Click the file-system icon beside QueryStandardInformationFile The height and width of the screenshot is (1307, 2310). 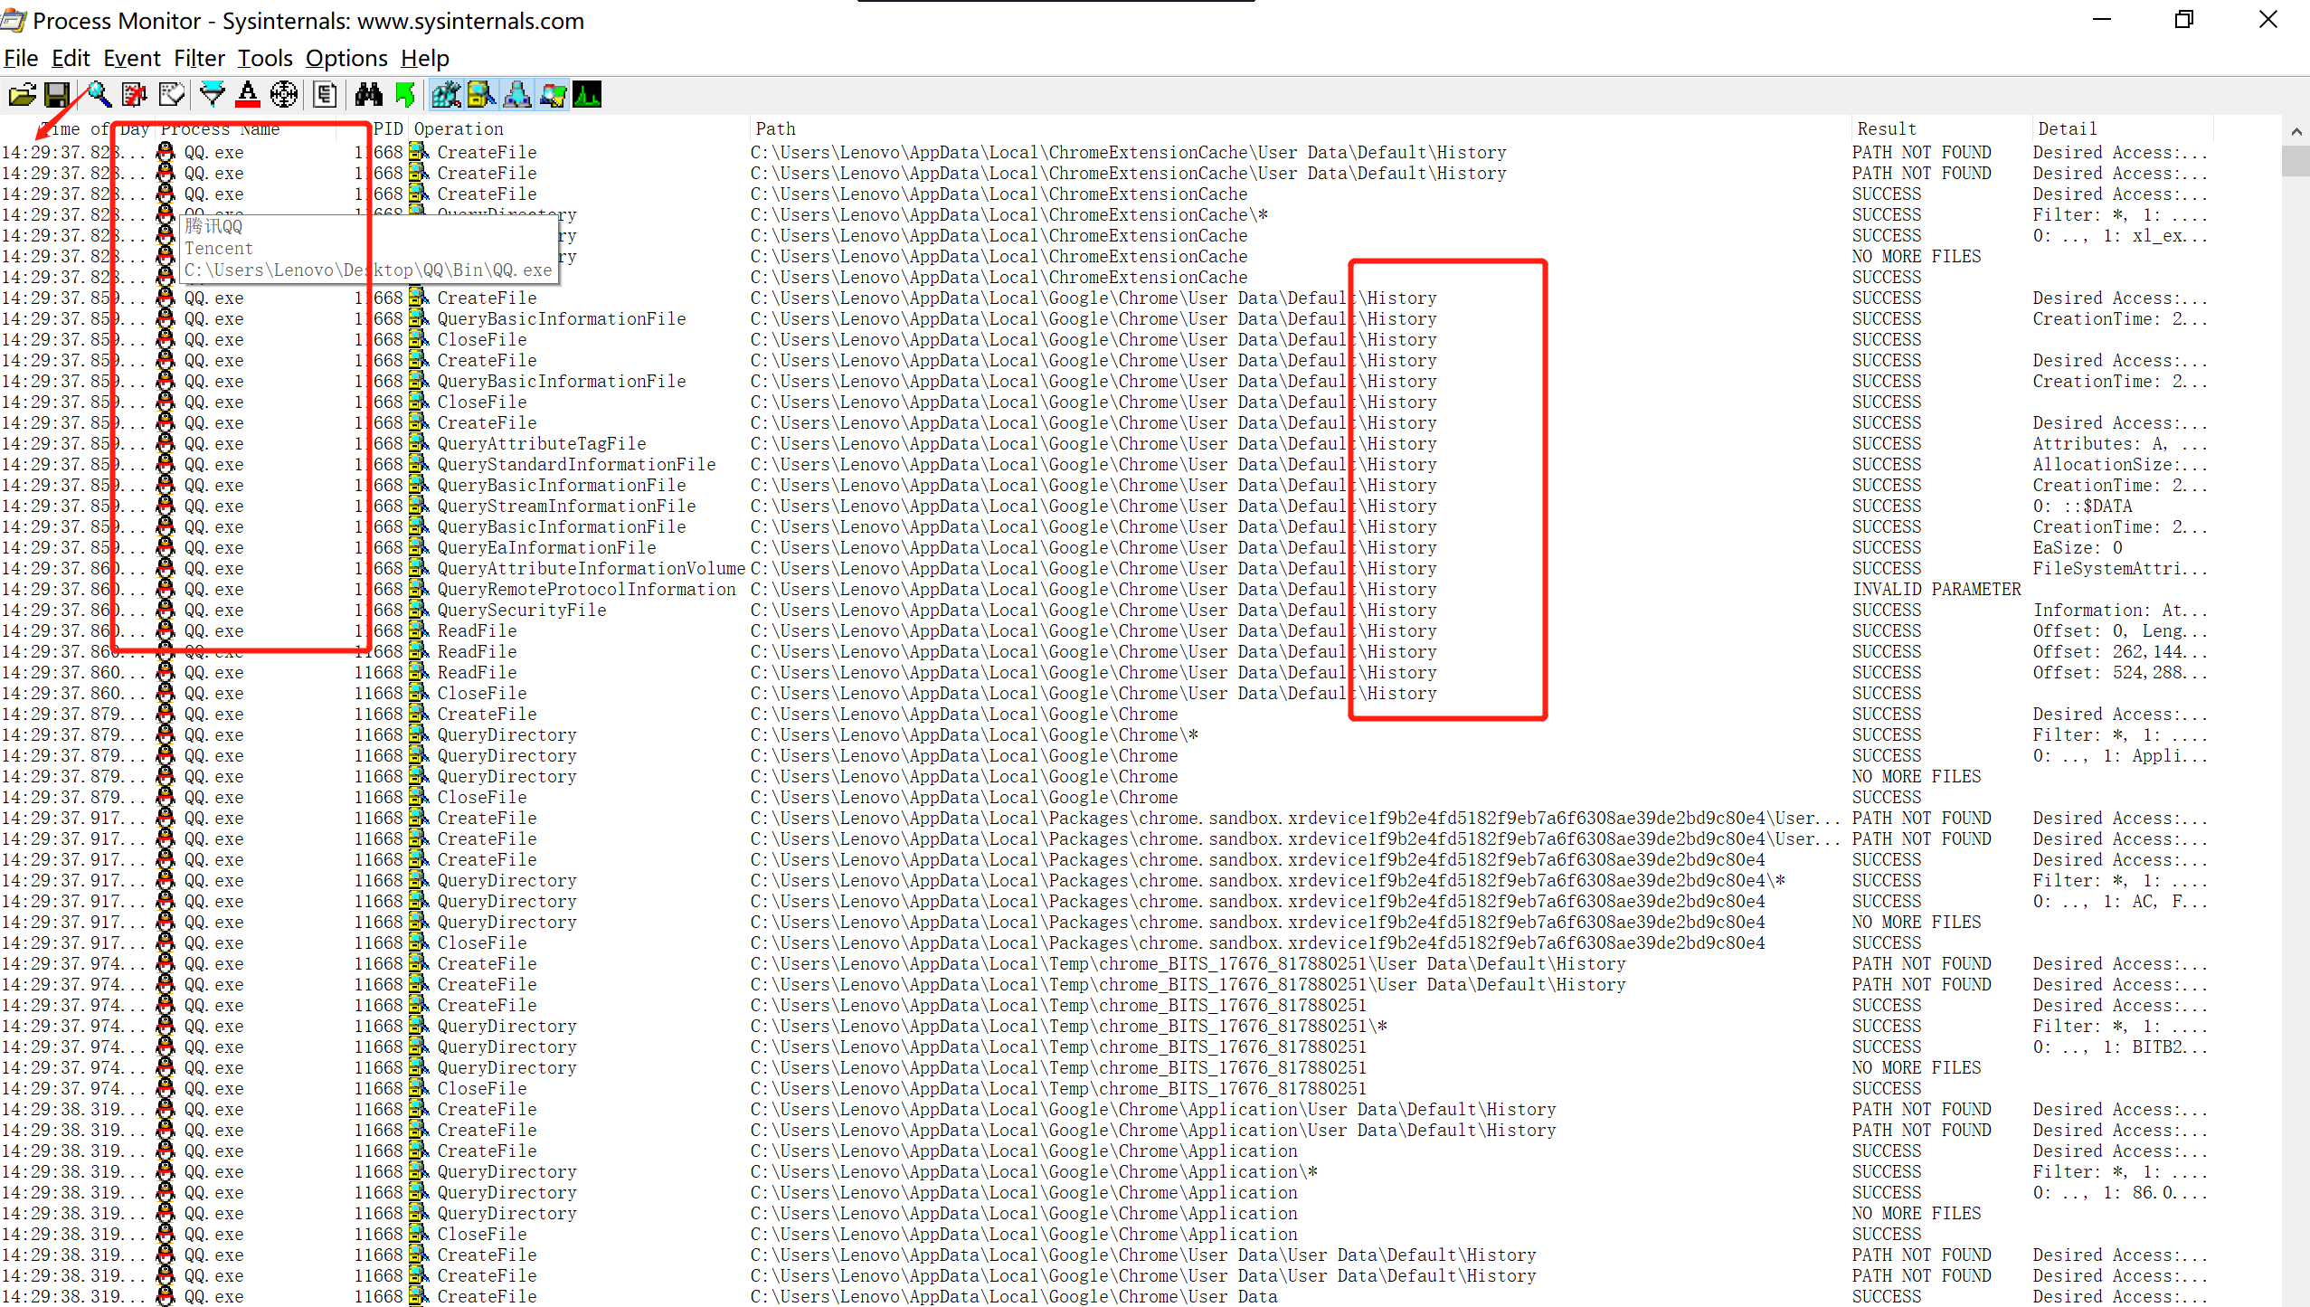tap(418, 464)
